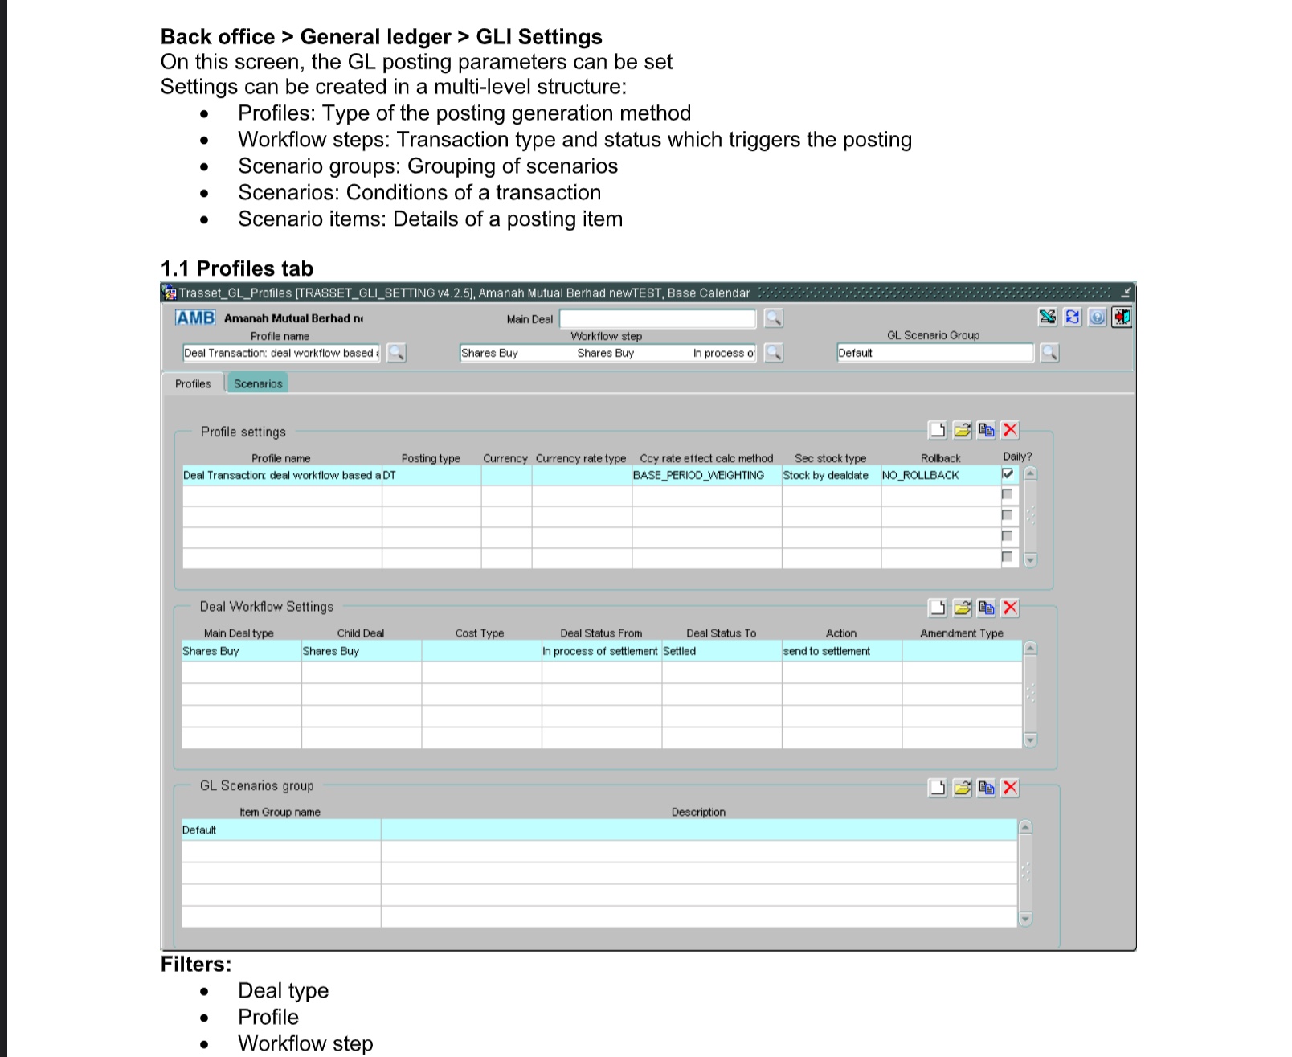Image resolution: width=1292 pixels, height=1057 pixels.
Task: Click down arrow of Profile settings scrollbar
Action: click(1030, 559)
